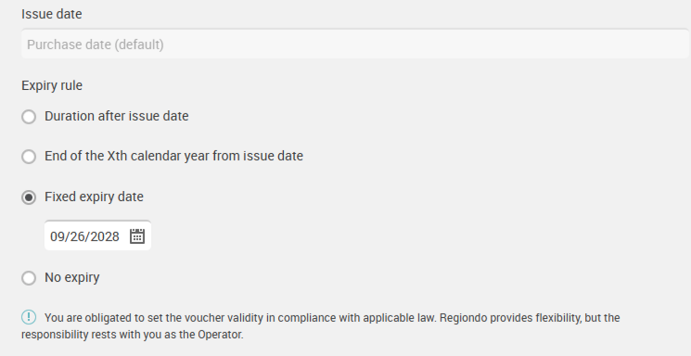691x356 pixels.
Task: Click "End of the Xth calendar year from issue date" label
Action: tap(173, 156)
